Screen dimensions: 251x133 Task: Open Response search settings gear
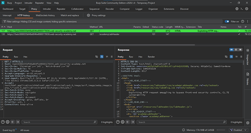coord(123,122)
